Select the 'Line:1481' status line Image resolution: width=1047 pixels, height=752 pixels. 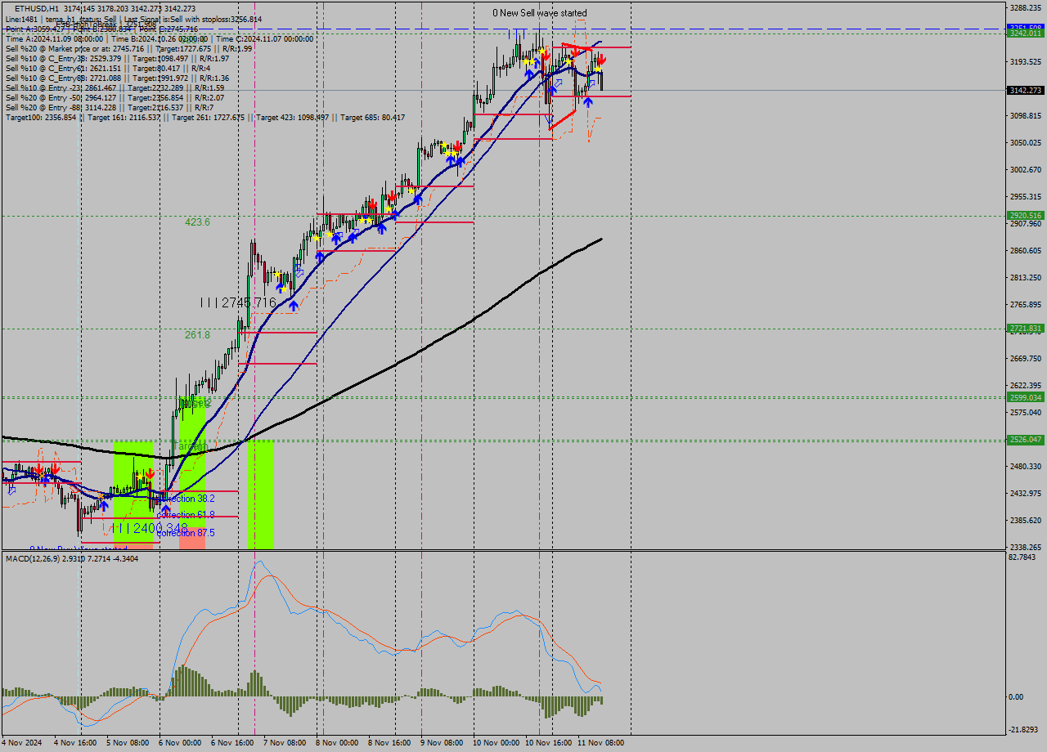[x=133, y=19]
